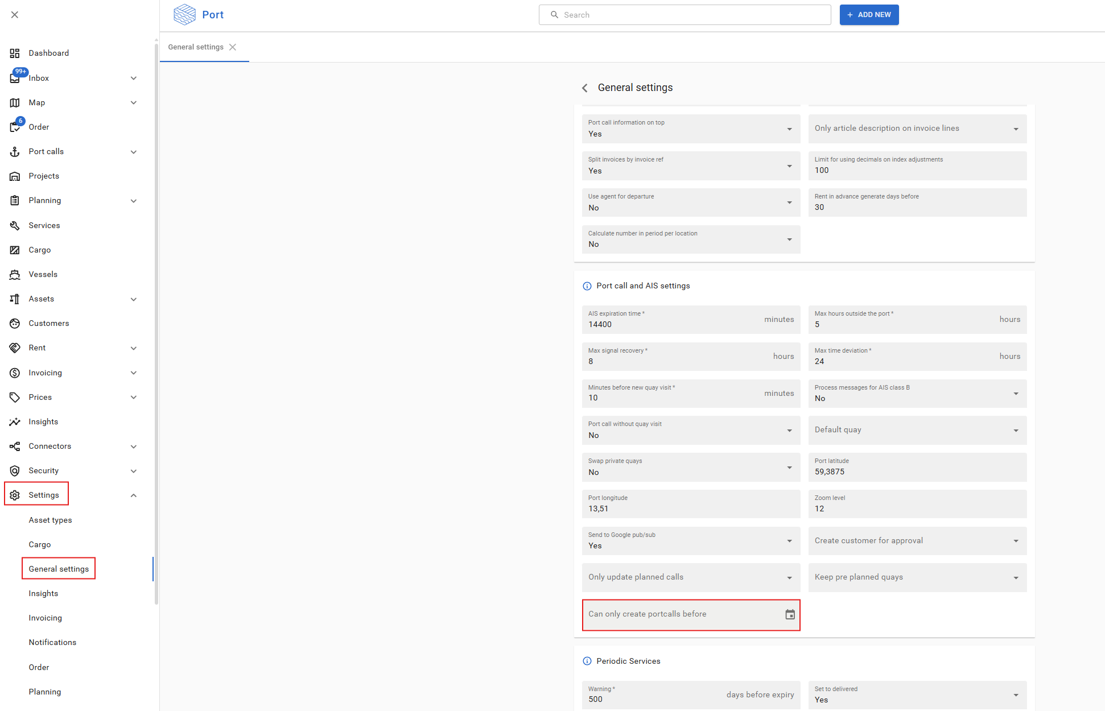Select the Cargo icon in sidebar
Screen dimensions: 1105x711
[x=15, y=250]
